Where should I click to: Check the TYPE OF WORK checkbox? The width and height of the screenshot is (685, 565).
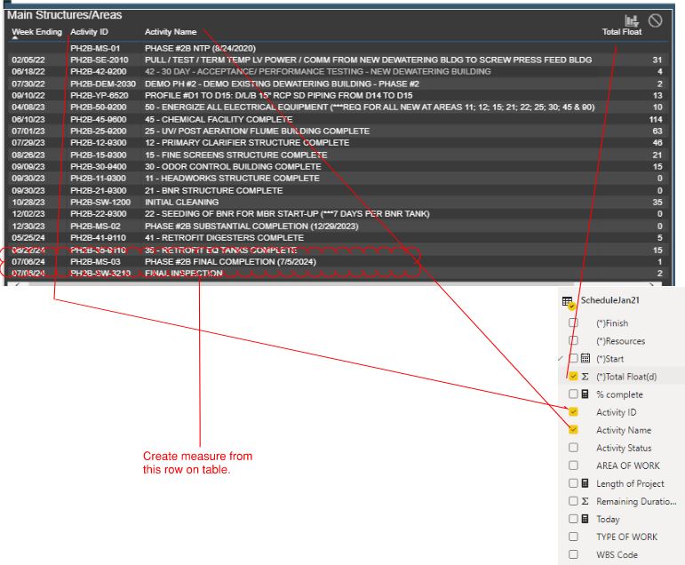click(573, 537)
